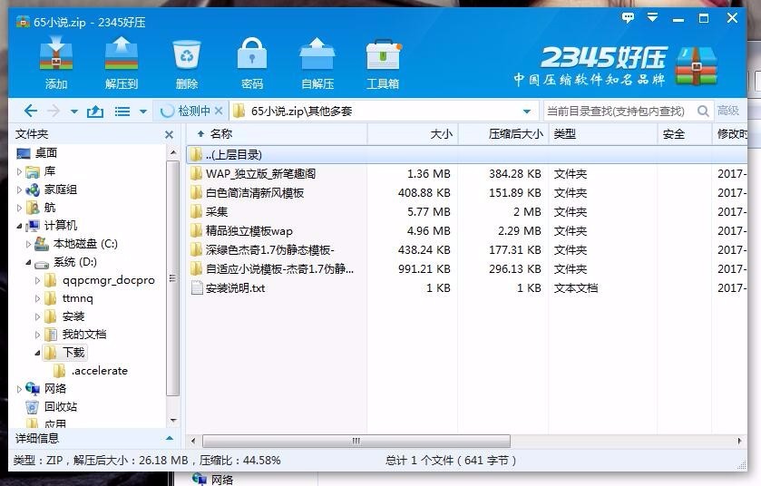The width and height of the screenshot is (761, 486).
Task: Click the horizontal scrollbar thumb in file list
Action: tap(356, 441)
